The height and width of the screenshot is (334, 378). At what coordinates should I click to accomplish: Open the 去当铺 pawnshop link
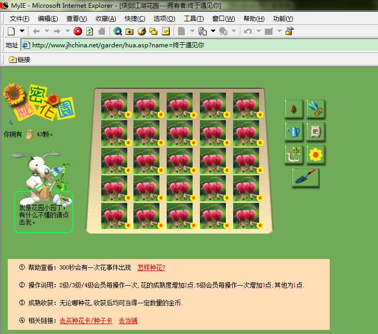point(128,320)
